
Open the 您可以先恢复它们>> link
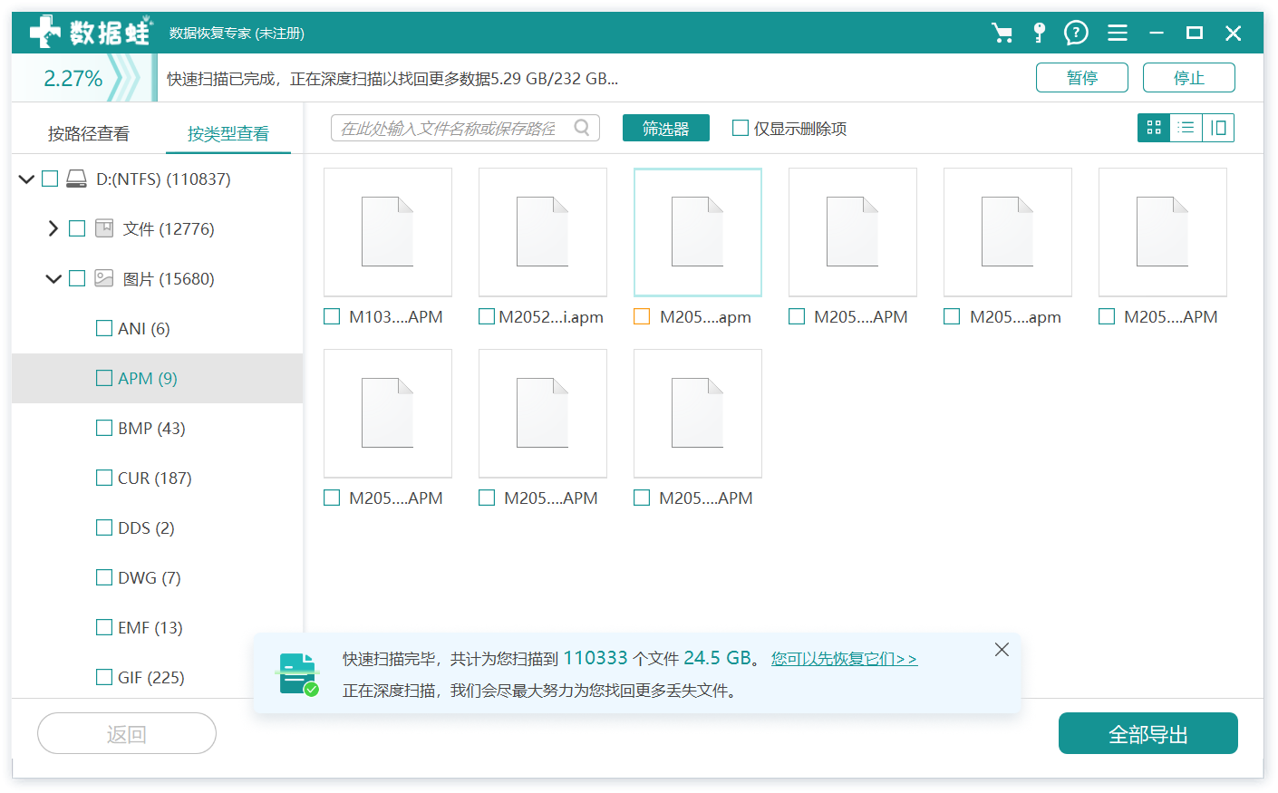(844, 659)
